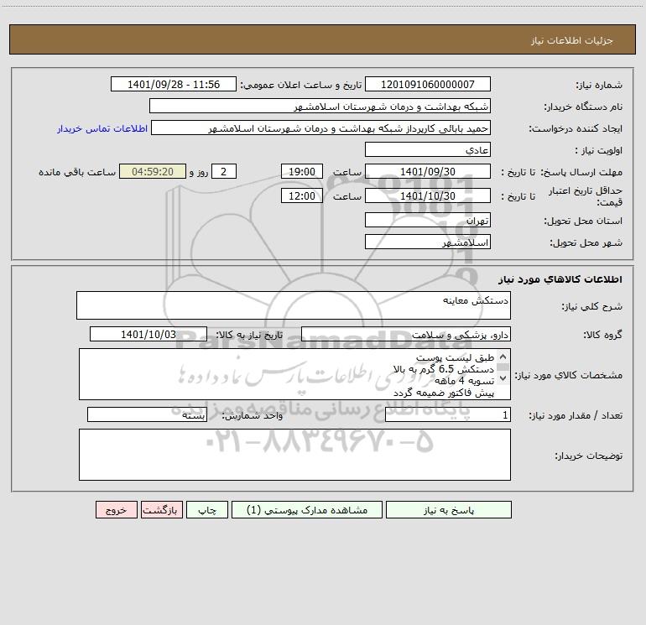Select countdown timer 04:59:20

point(153,171)
